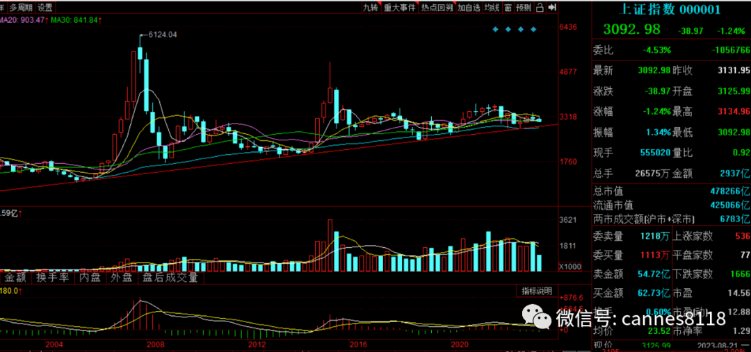Viewport: 751px width, 352px height.
Task: Click the 1760 price axis value
Action: (569, 162)
